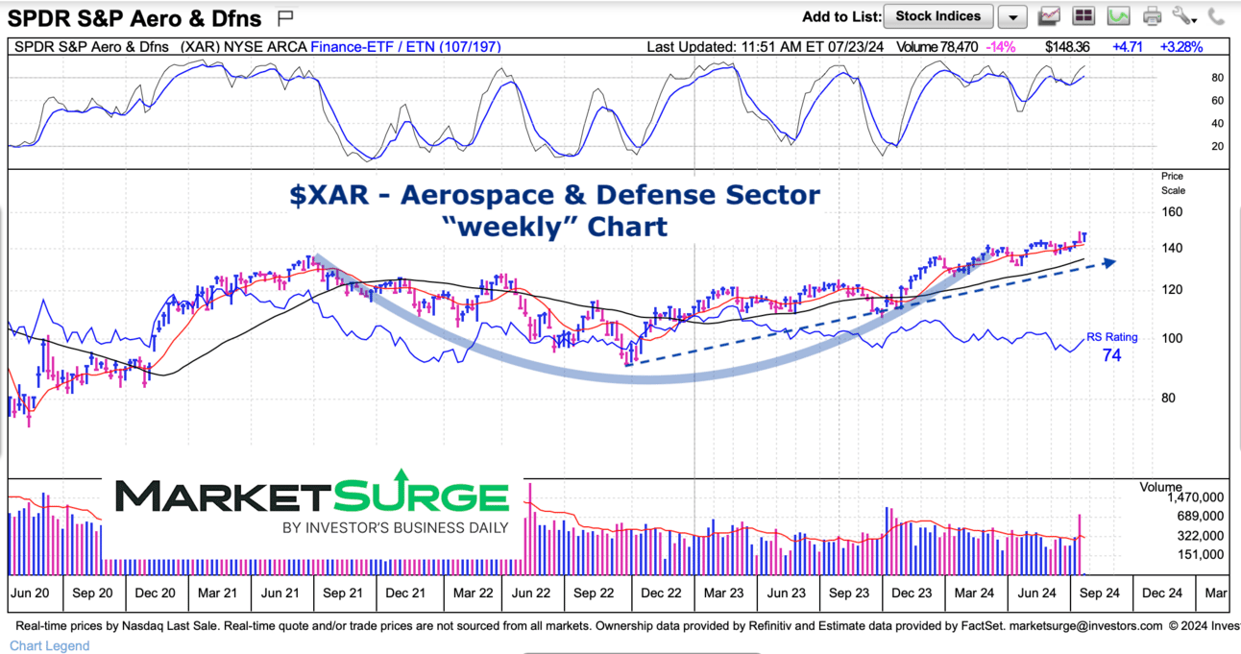This screenshot has width=1241, height=654.
Task: Select the Dec 22 date marker
Action: [x=661, y=593]
